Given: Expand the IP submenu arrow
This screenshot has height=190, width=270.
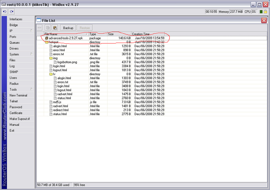Looking at the screenshot, I should (32, 31).
